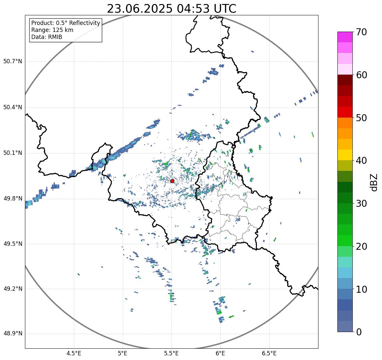Viewport: 382px width, 360px height.
Task: Click the title '23.06.2025 04:53 UTC'
Action: [171, 9]
